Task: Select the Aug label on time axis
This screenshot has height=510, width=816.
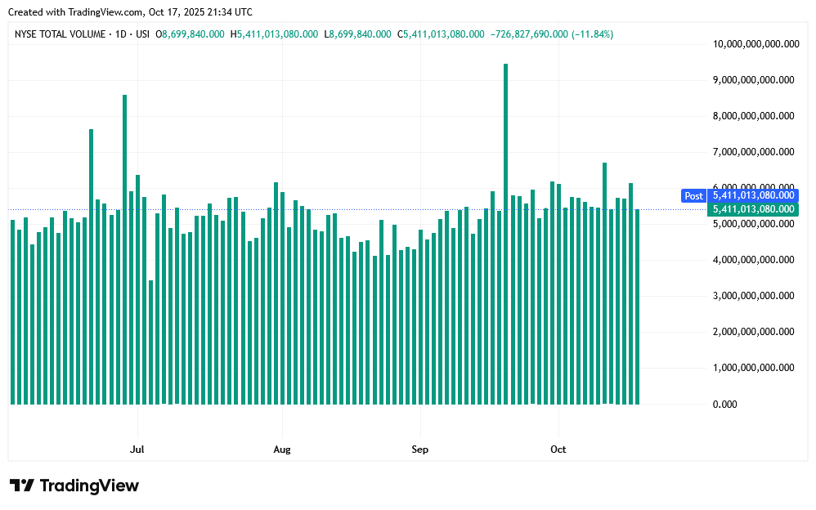Action: point(282,450)
